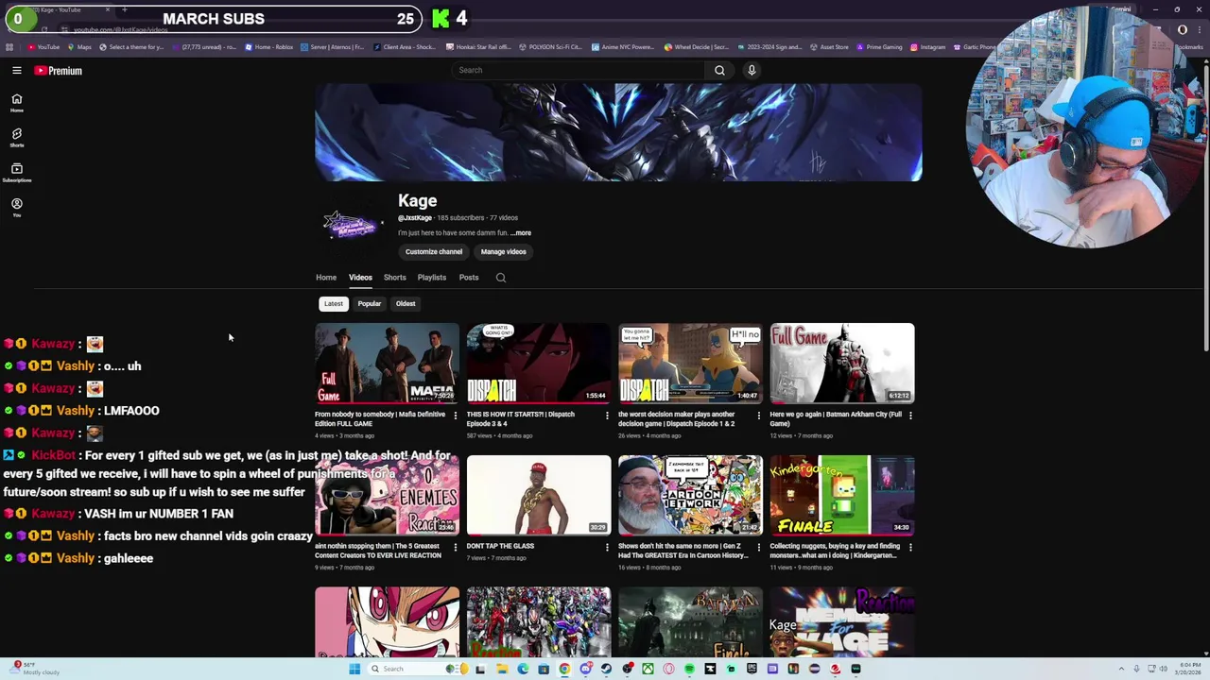Open YouTube bookmark in bookmarks bar

coord(43,46)
